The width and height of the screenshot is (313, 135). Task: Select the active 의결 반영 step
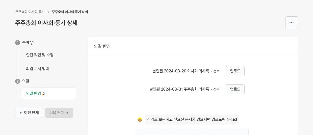49,94
